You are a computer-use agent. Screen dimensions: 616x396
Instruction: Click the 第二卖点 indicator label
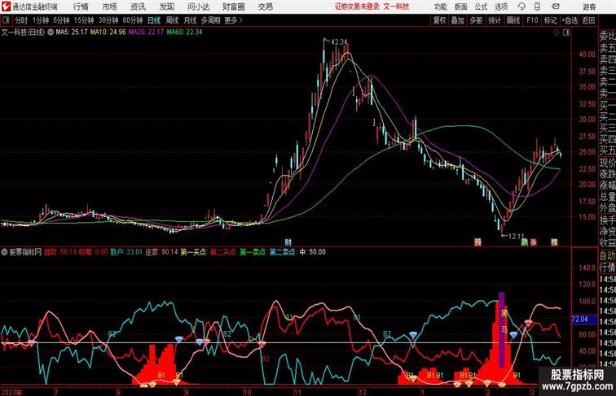coord(283,252)
